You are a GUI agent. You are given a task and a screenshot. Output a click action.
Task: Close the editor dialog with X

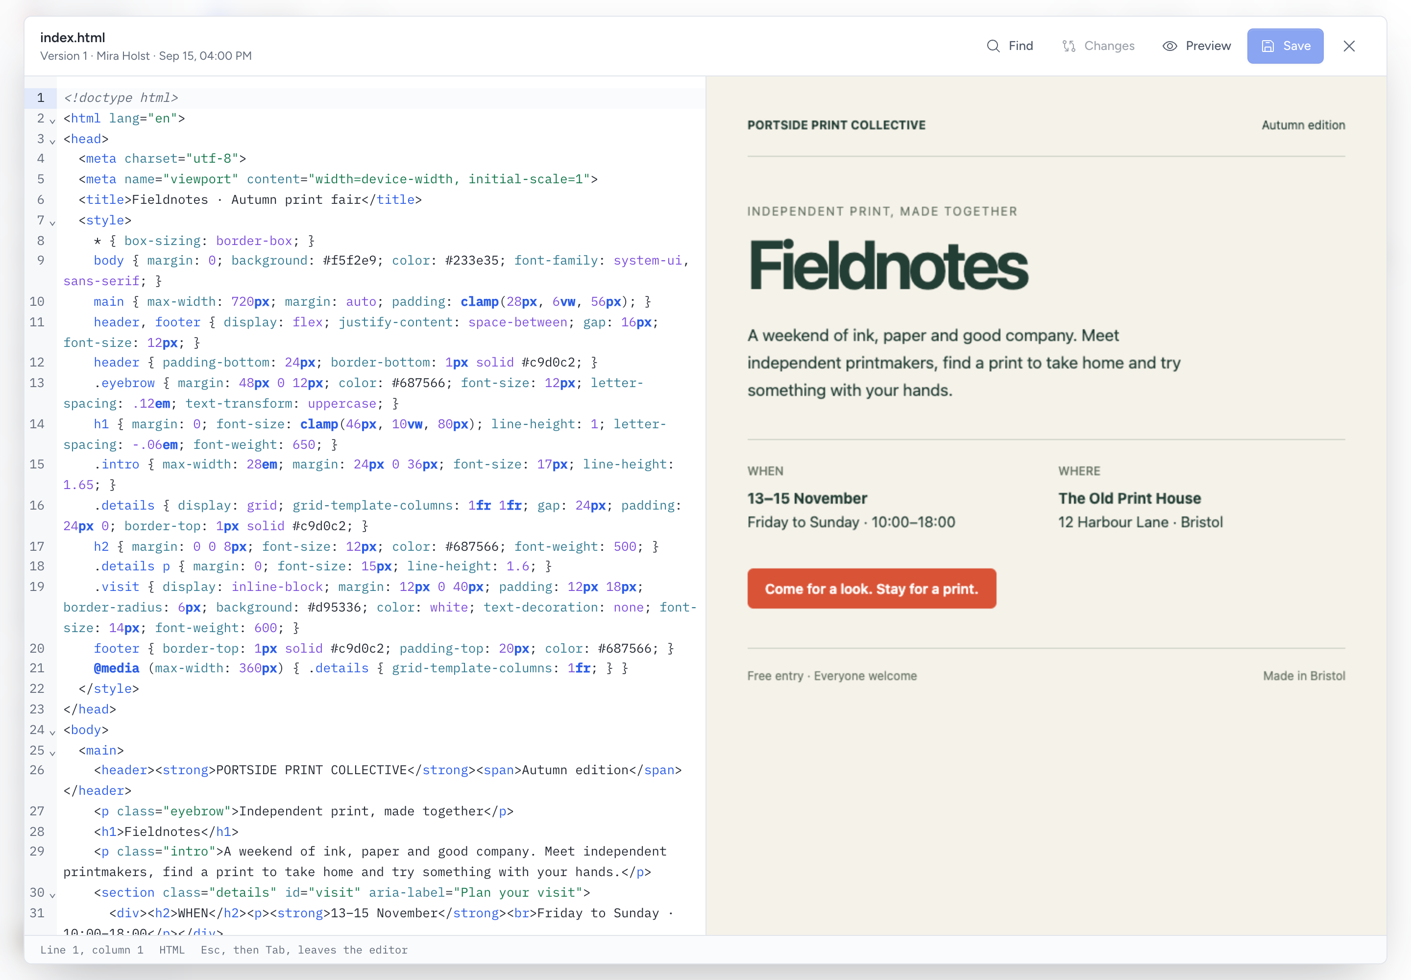[x=1348, y=46]
